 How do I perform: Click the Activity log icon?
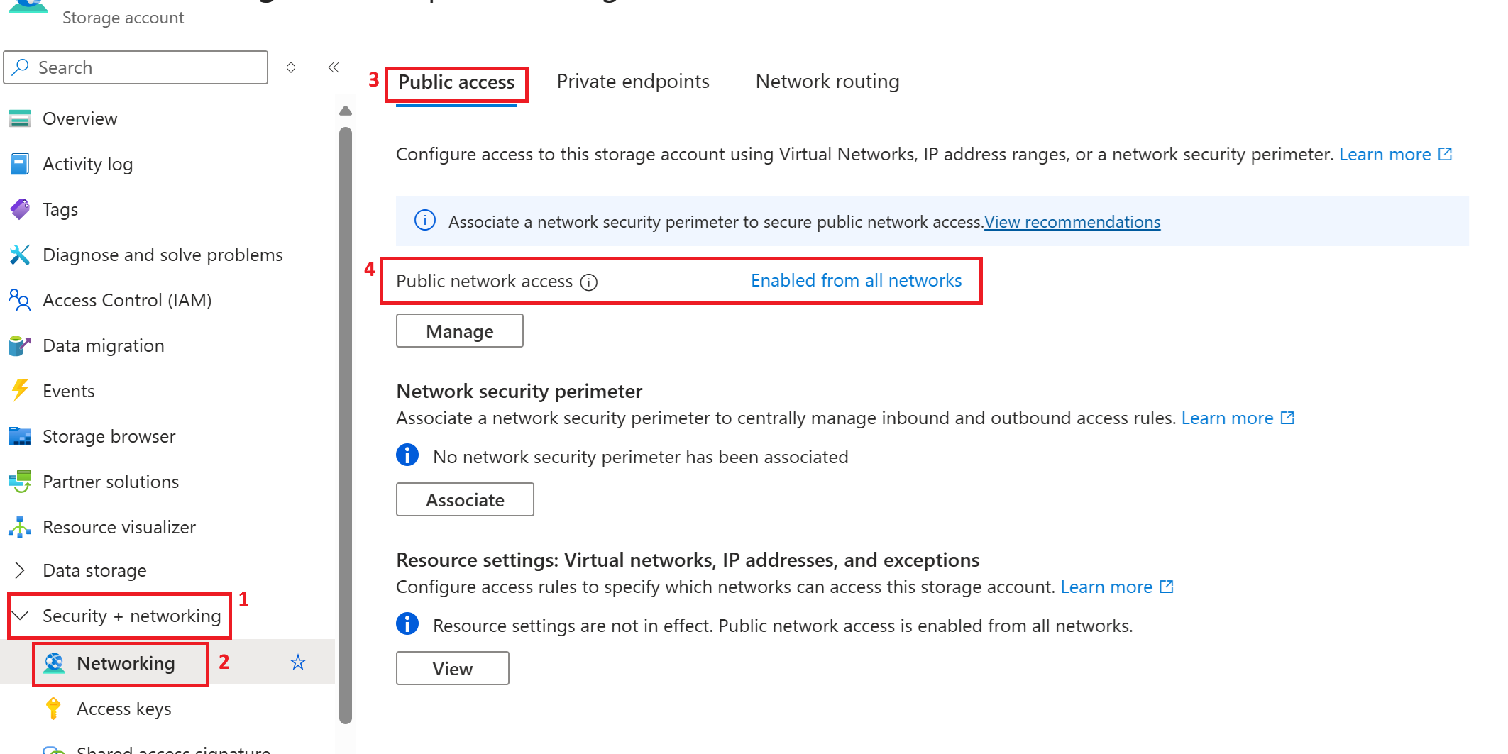pyautogui.click(x=20, y=164)
